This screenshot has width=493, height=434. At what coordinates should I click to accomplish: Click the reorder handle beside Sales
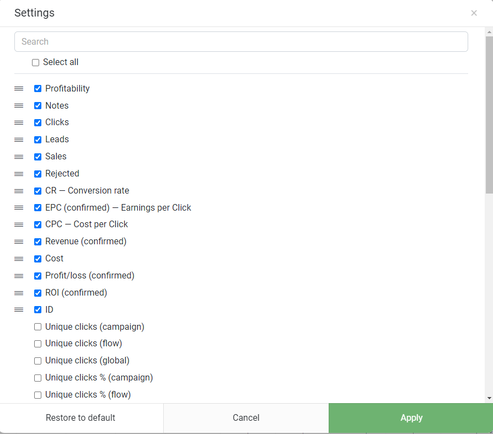[x=19, y=157]
